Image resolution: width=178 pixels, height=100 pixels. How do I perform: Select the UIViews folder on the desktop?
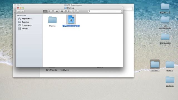pos(155,64)
